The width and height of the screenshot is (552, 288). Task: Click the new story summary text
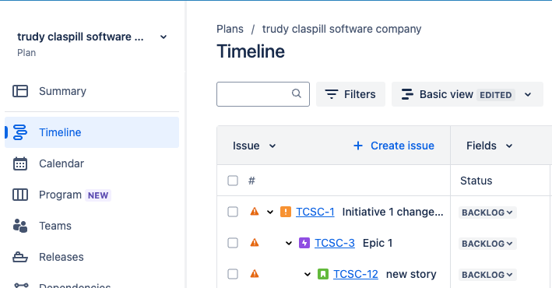411,274
